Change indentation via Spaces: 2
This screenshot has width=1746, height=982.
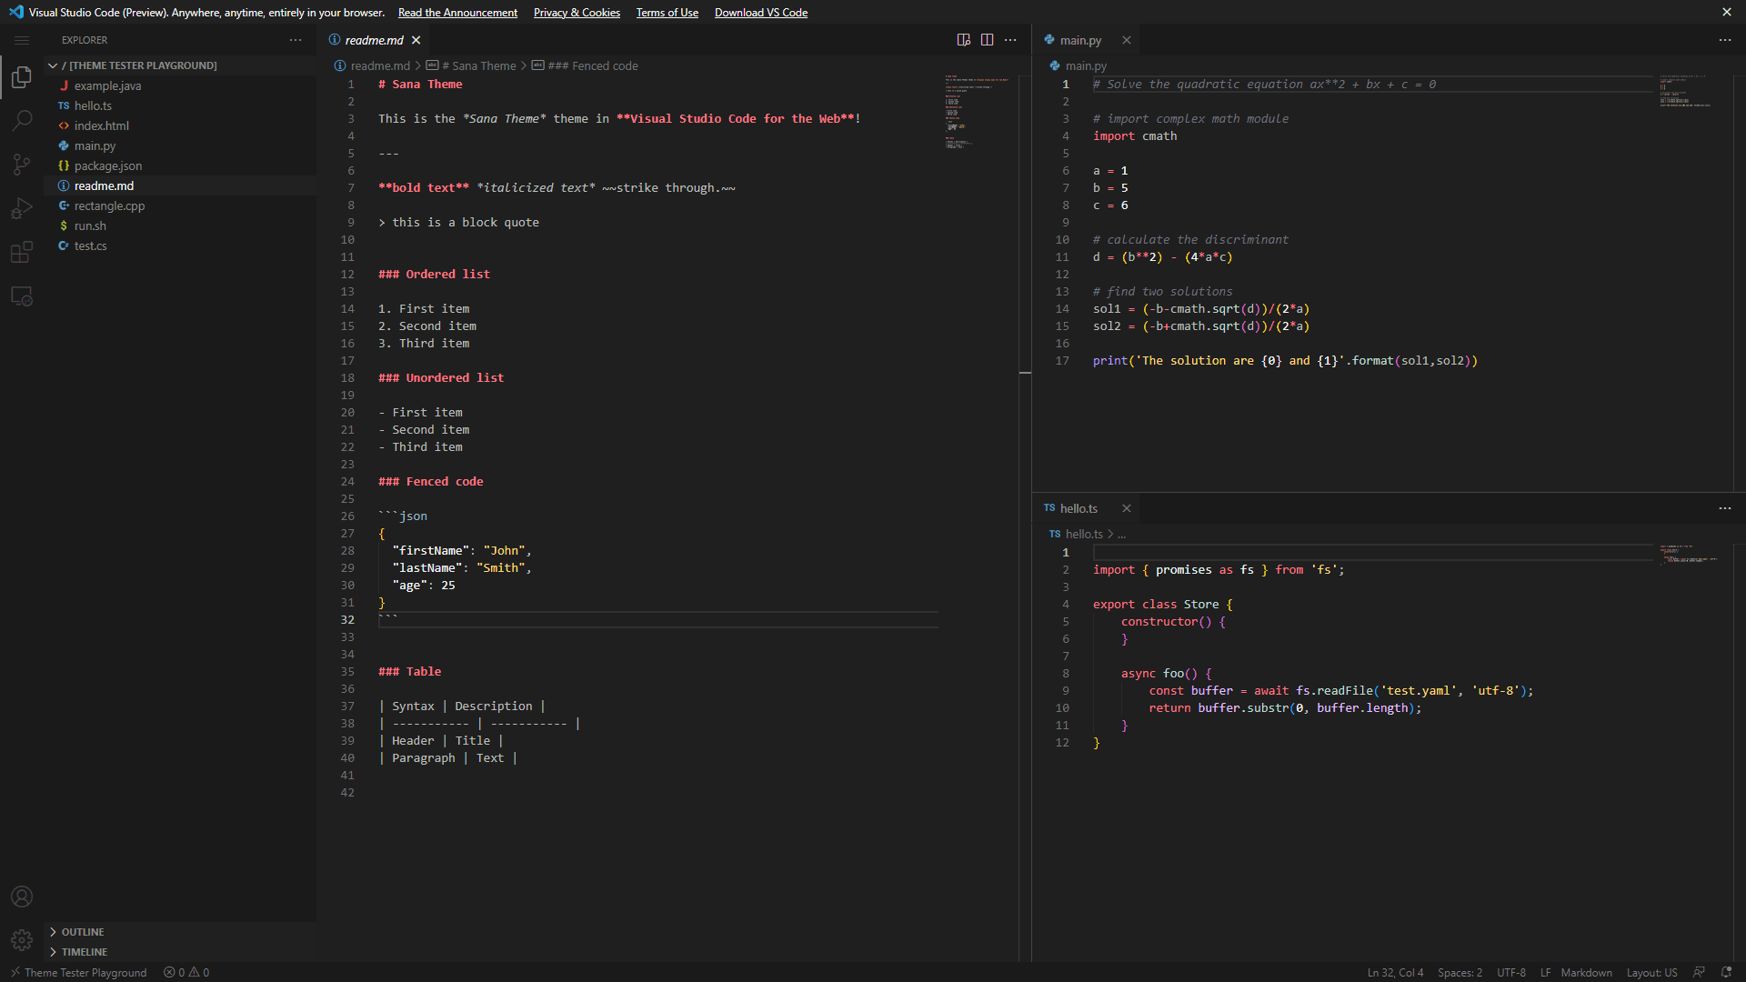coord(1460,972)
